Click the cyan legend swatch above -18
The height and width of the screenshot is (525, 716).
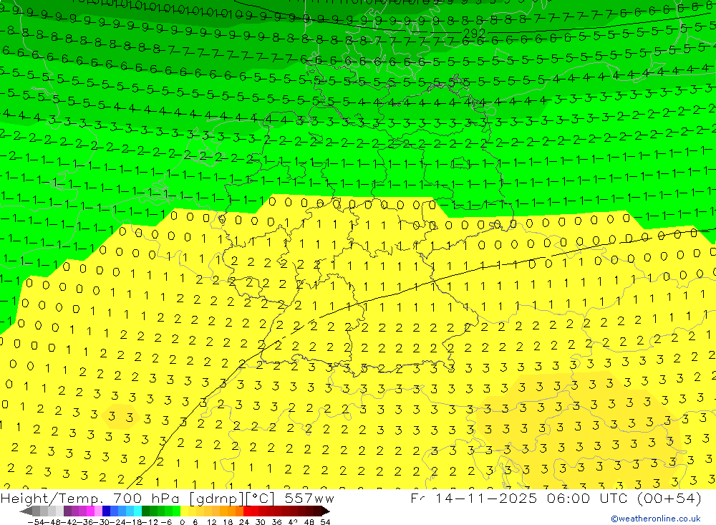coord(137,511)
